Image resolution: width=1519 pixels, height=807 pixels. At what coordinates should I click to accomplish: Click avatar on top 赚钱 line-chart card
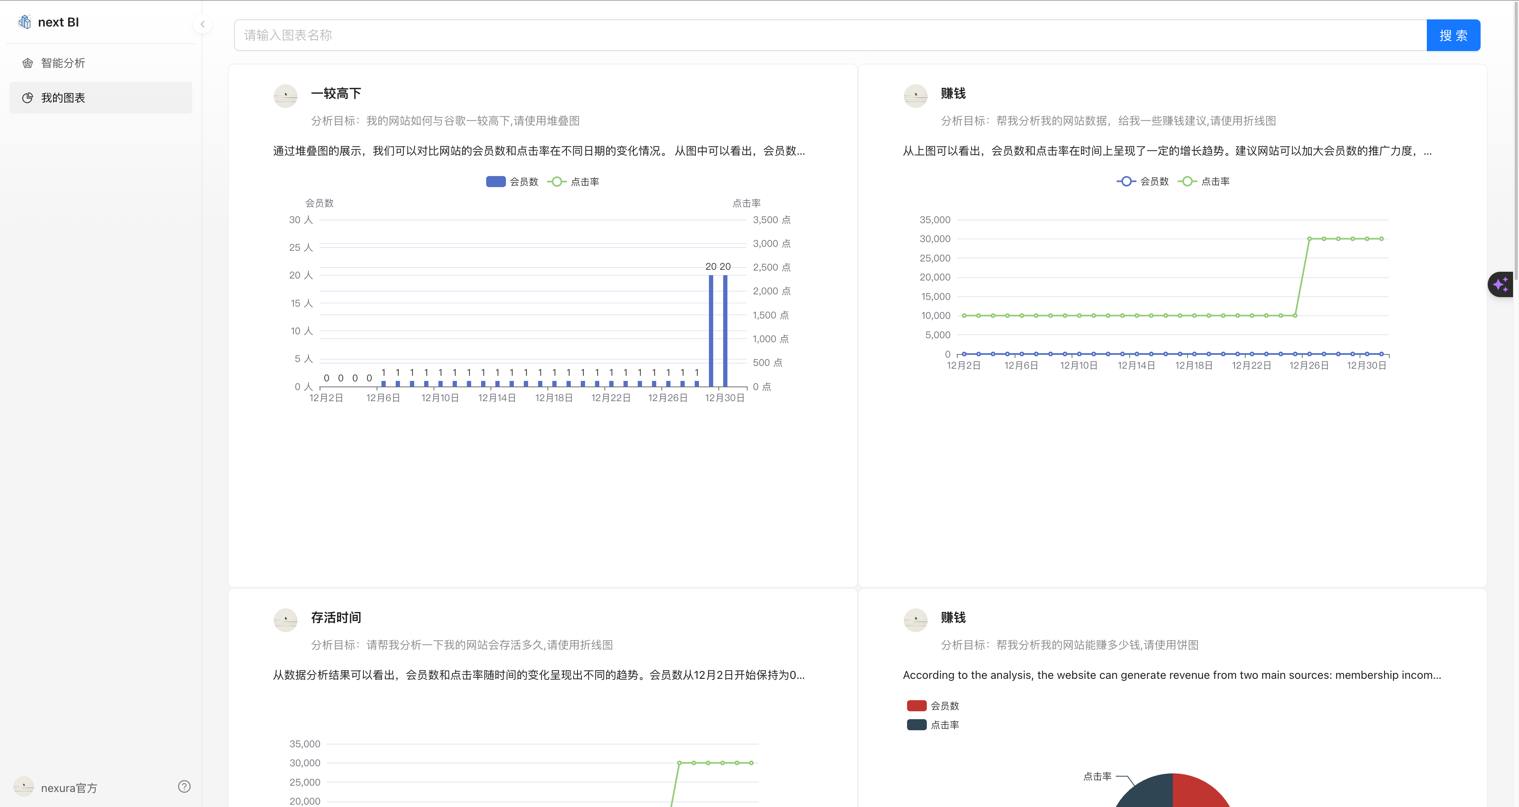click(x=915, y=96)
